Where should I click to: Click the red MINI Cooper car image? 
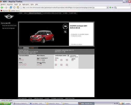pos(42,37)
